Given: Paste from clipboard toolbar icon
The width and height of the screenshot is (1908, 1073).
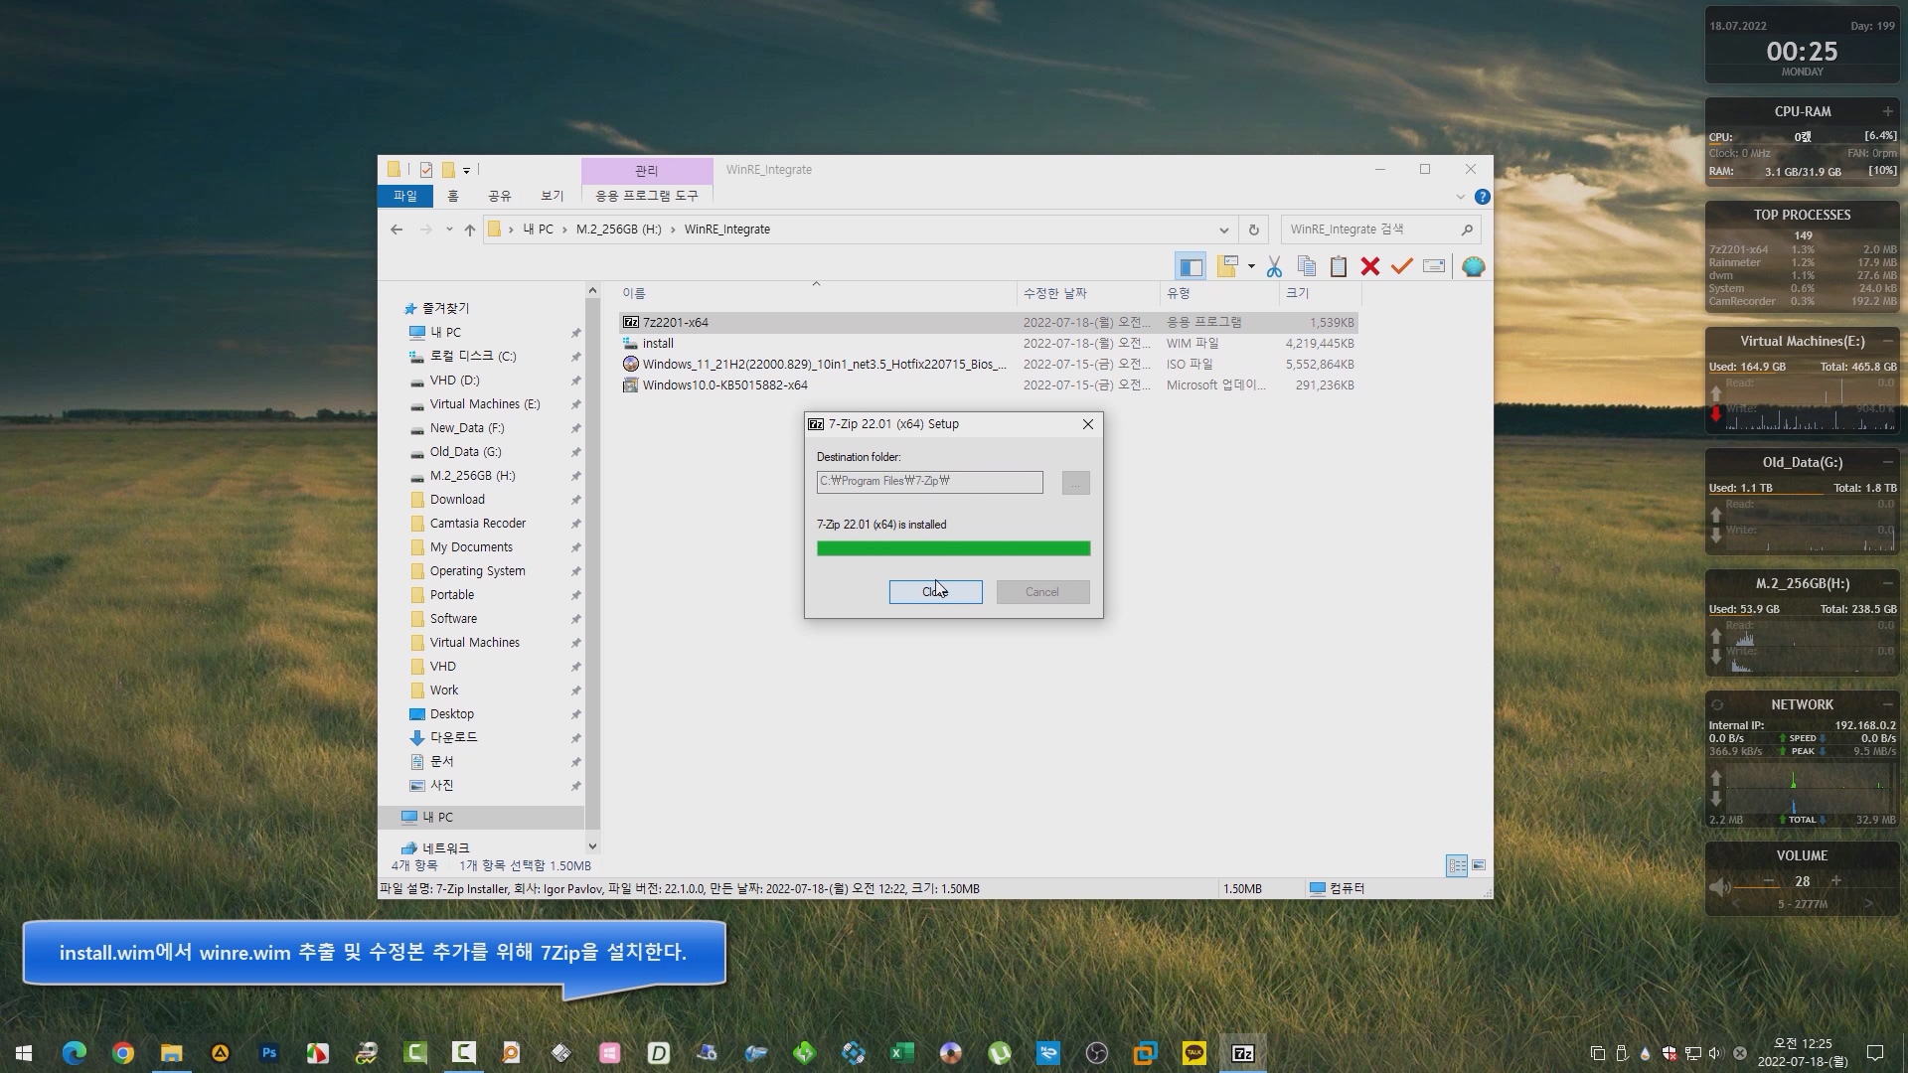Looking at the screenshot, I should [1339, 266].
